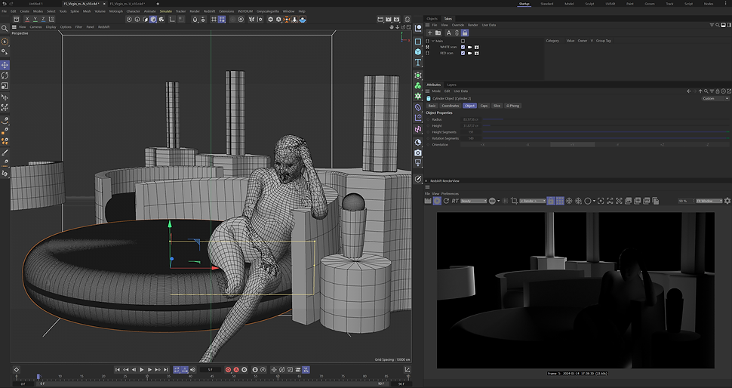Click the auto take A icon
732x388 pixels.
tap(448, 32)
